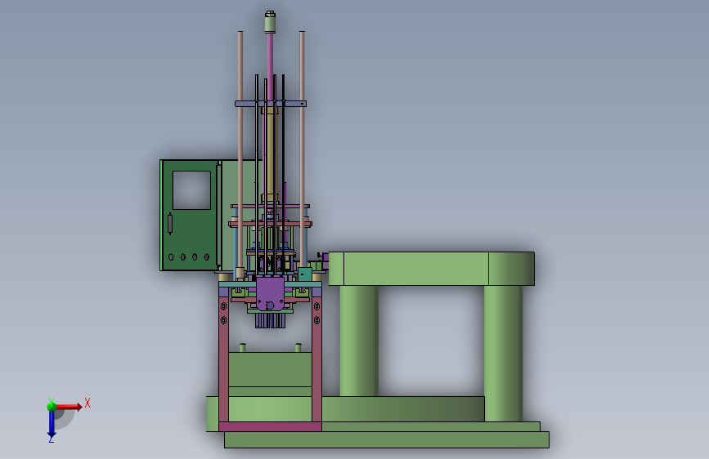Viewport: 709px width, 459px height.
Task: Select the right green support column under the table
Action: pos(503,354)
